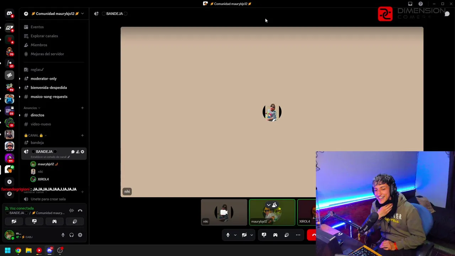Open noise suppression waveform icon in voice panel
455x256 pixels.
71,210
